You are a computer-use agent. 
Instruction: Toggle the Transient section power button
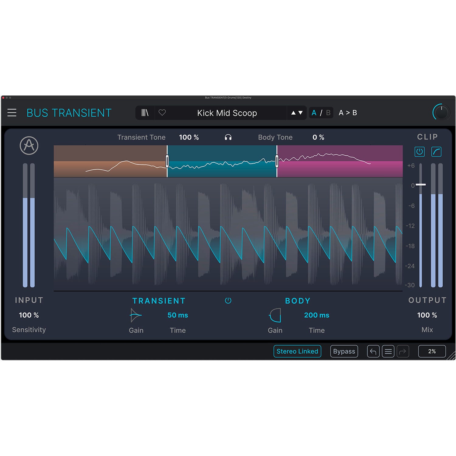pos(229,300)
